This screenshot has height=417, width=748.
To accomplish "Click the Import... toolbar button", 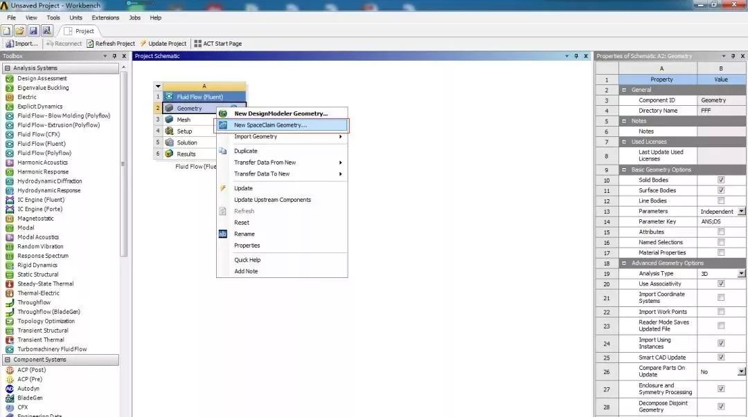I will [21, 44].
